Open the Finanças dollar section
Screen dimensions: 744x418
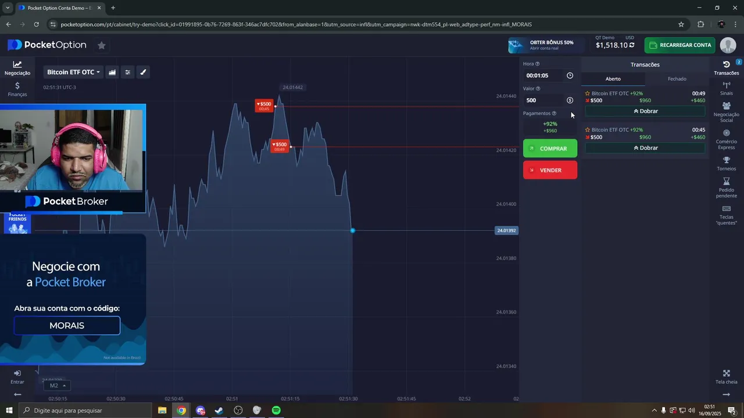[17, 89]
